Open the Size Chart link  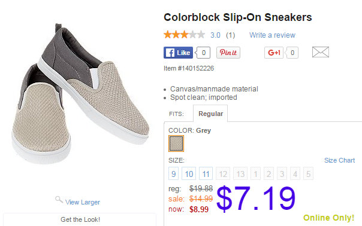point(339,160)
